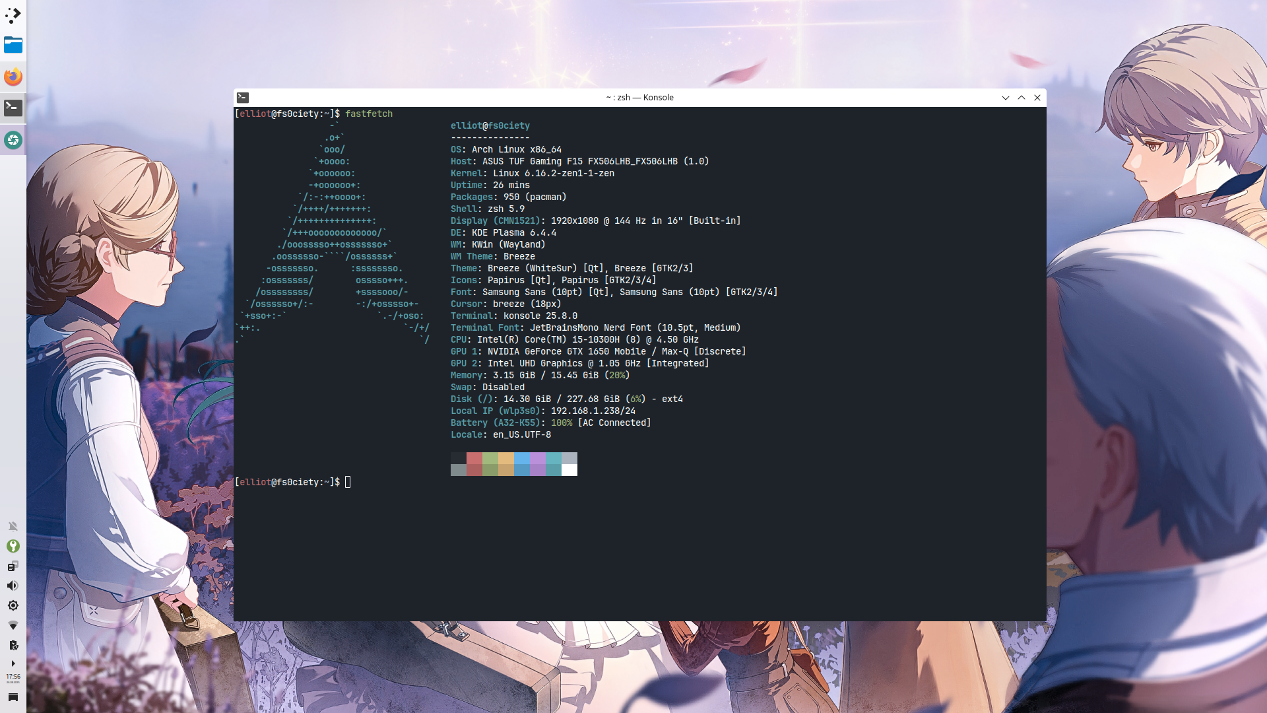Click Locale value 'en_US.UTF-8'
Viewport: 1267px width, 713px height.
pyautogui.click(x=522, y=435)
